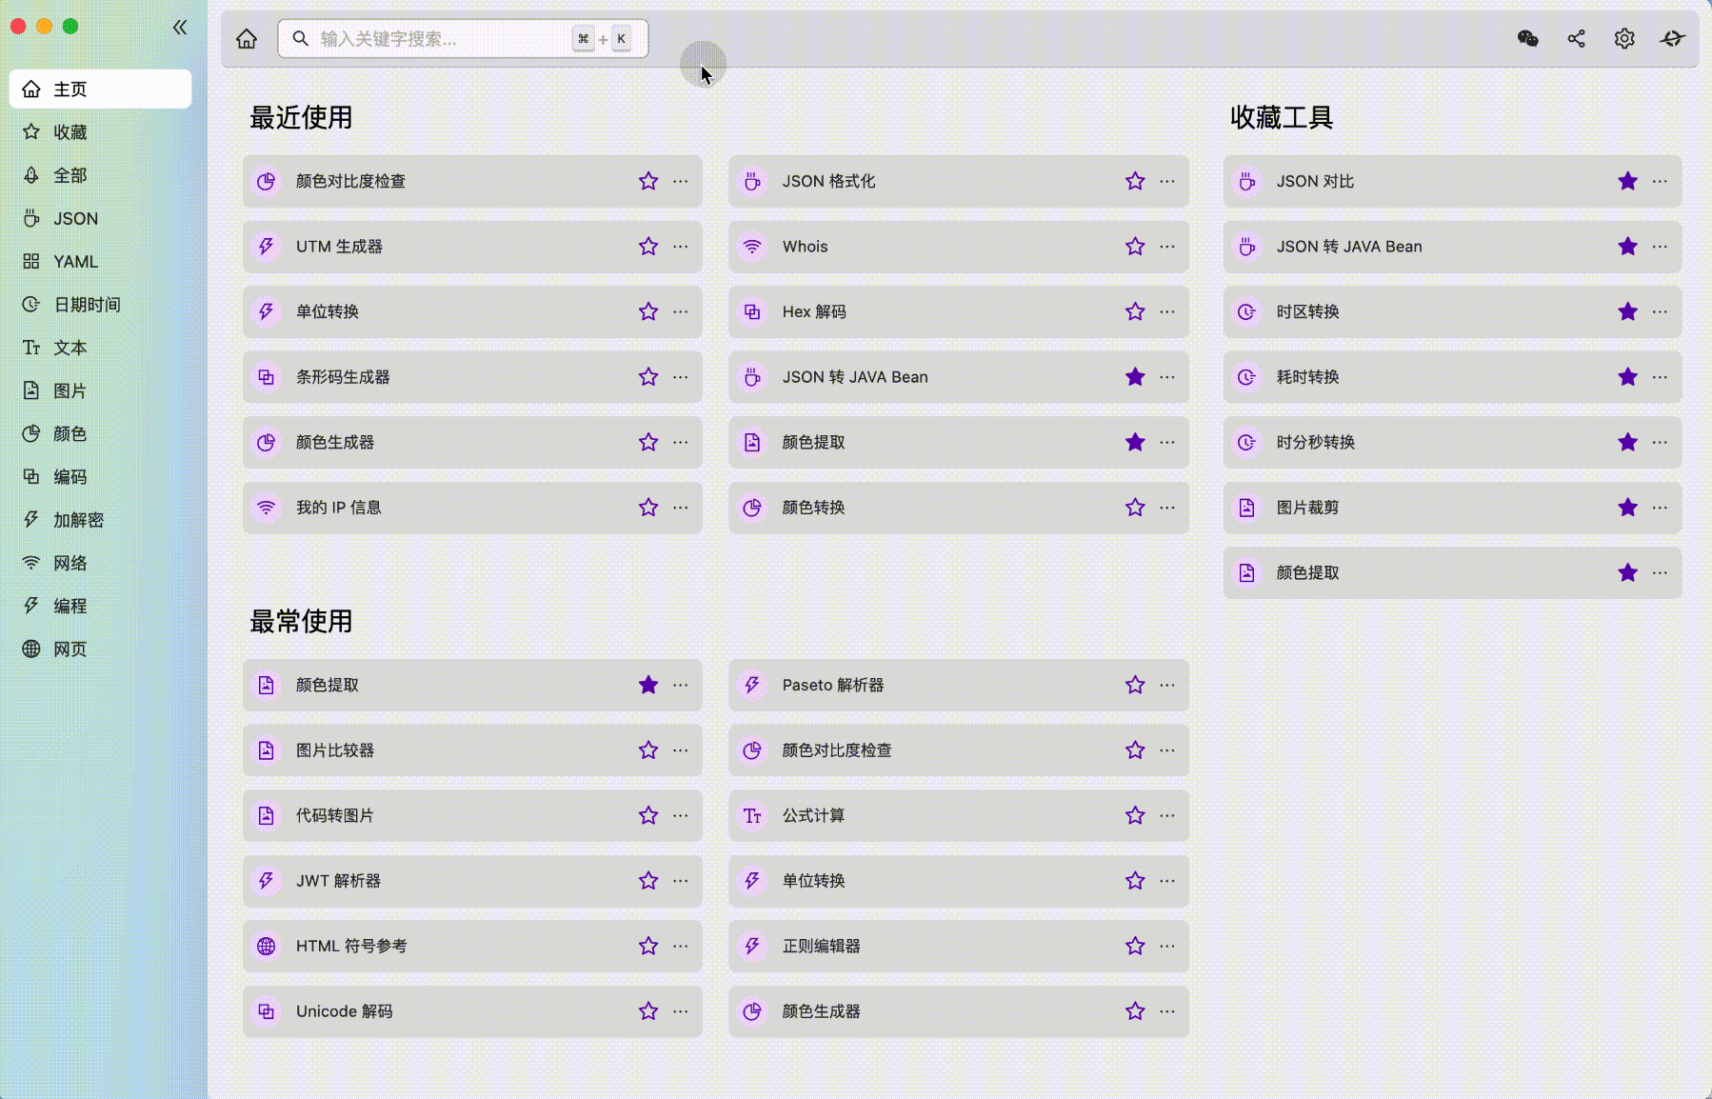Open more options for 耗时转换
Screen dimensions: 1712x1099
[x=1661, y=377]
